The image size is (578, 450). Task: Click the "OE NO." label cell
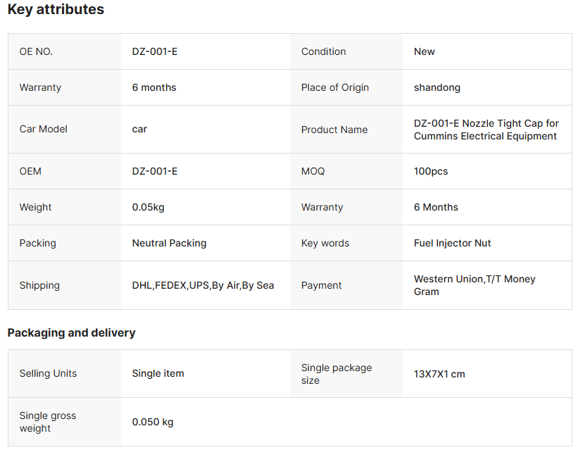tap(36, 51)
